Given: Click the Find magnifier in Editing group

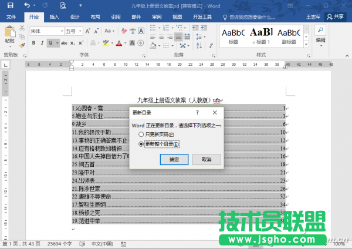Looking at the screenshot, I should tap(320, 30).
